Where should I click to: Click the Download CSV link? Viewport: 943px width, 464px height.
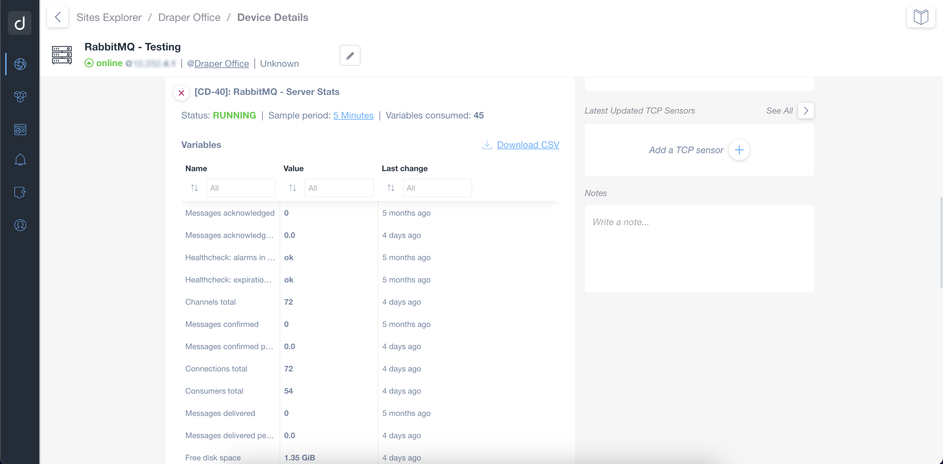pos(528,145)
